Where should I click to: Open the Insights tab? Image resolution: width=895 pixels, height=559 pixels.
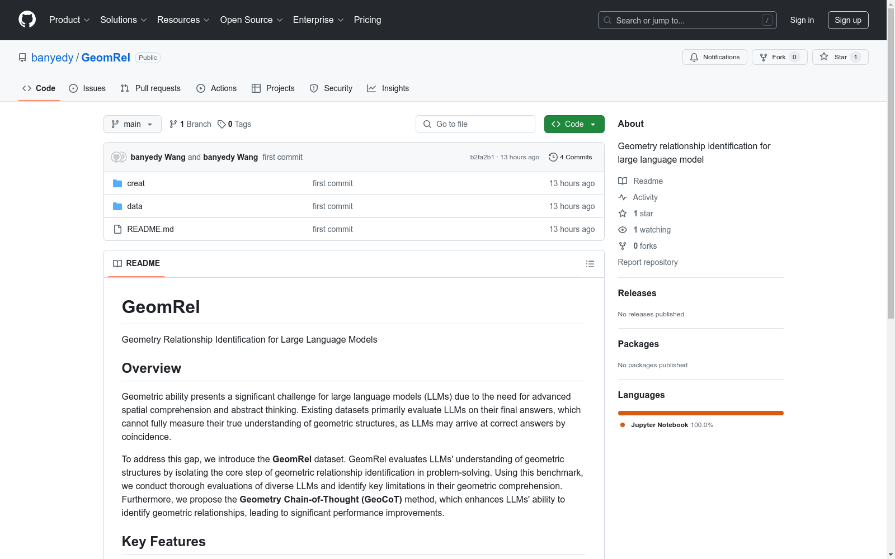388,88
